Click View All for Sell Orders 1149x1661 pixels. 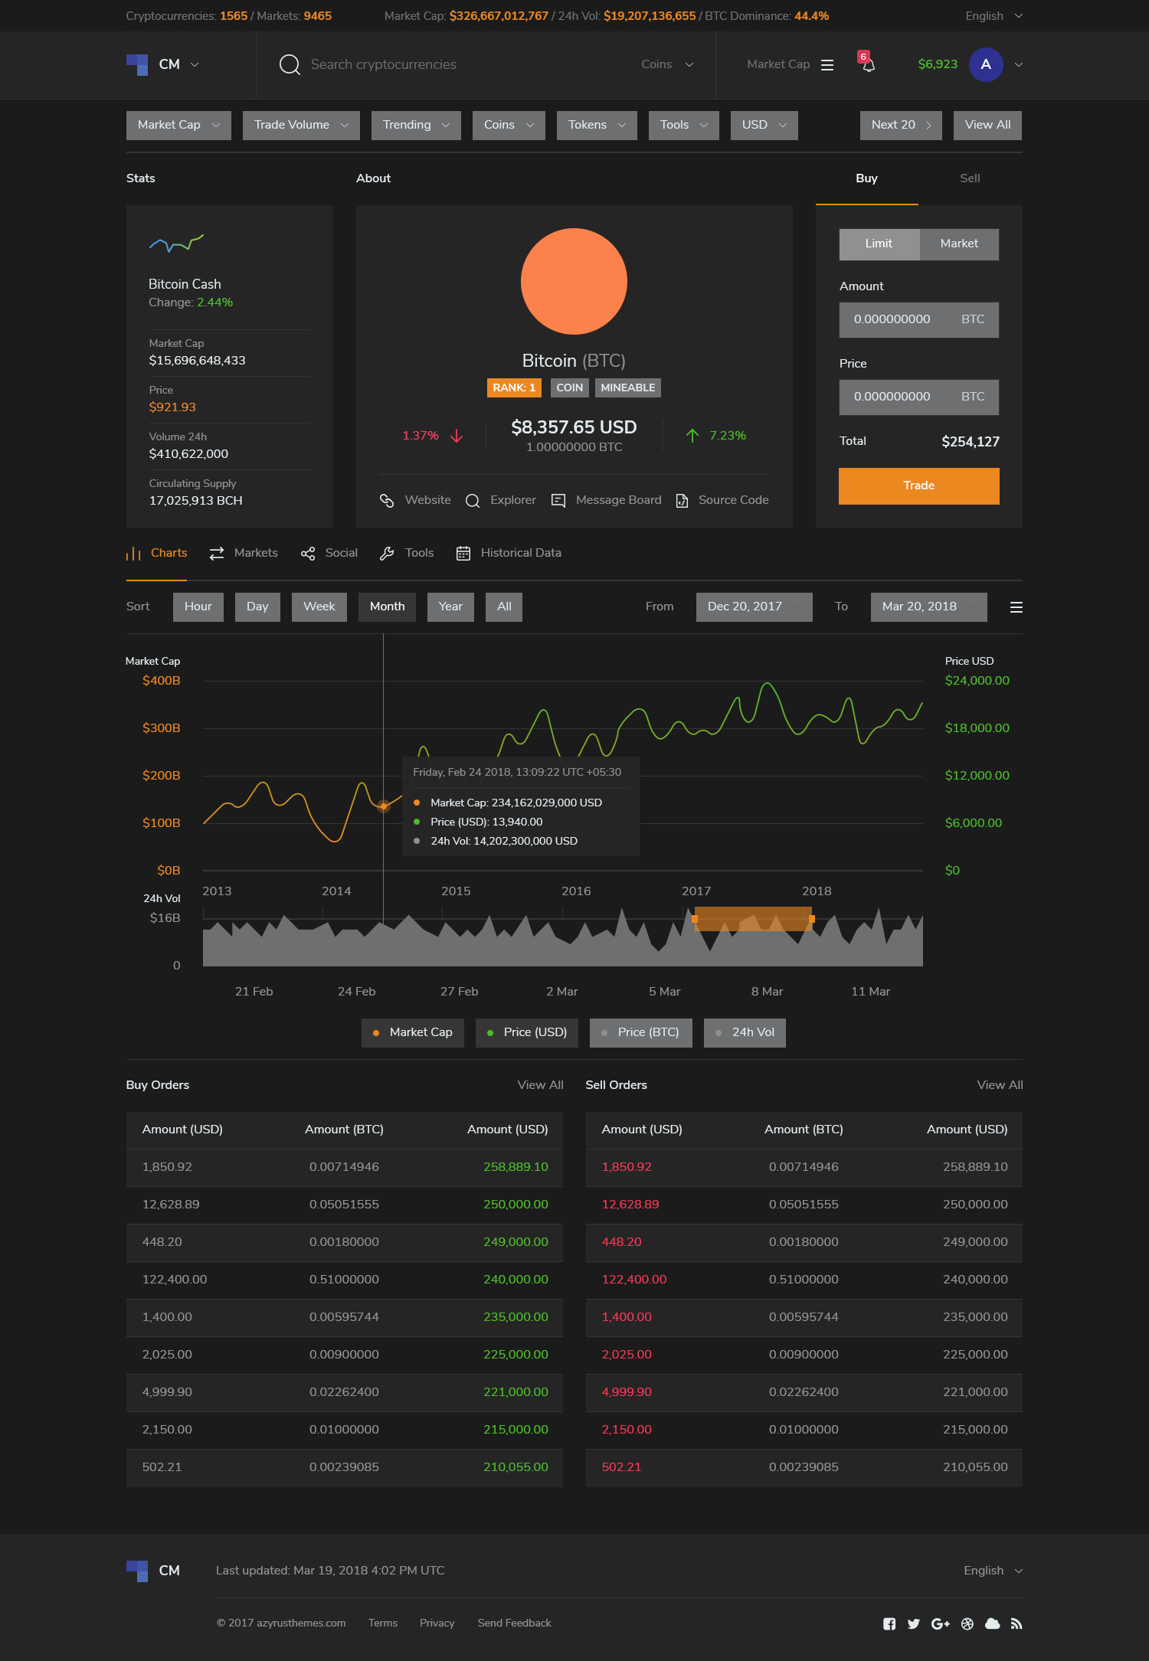[x=1000, y=1085]
